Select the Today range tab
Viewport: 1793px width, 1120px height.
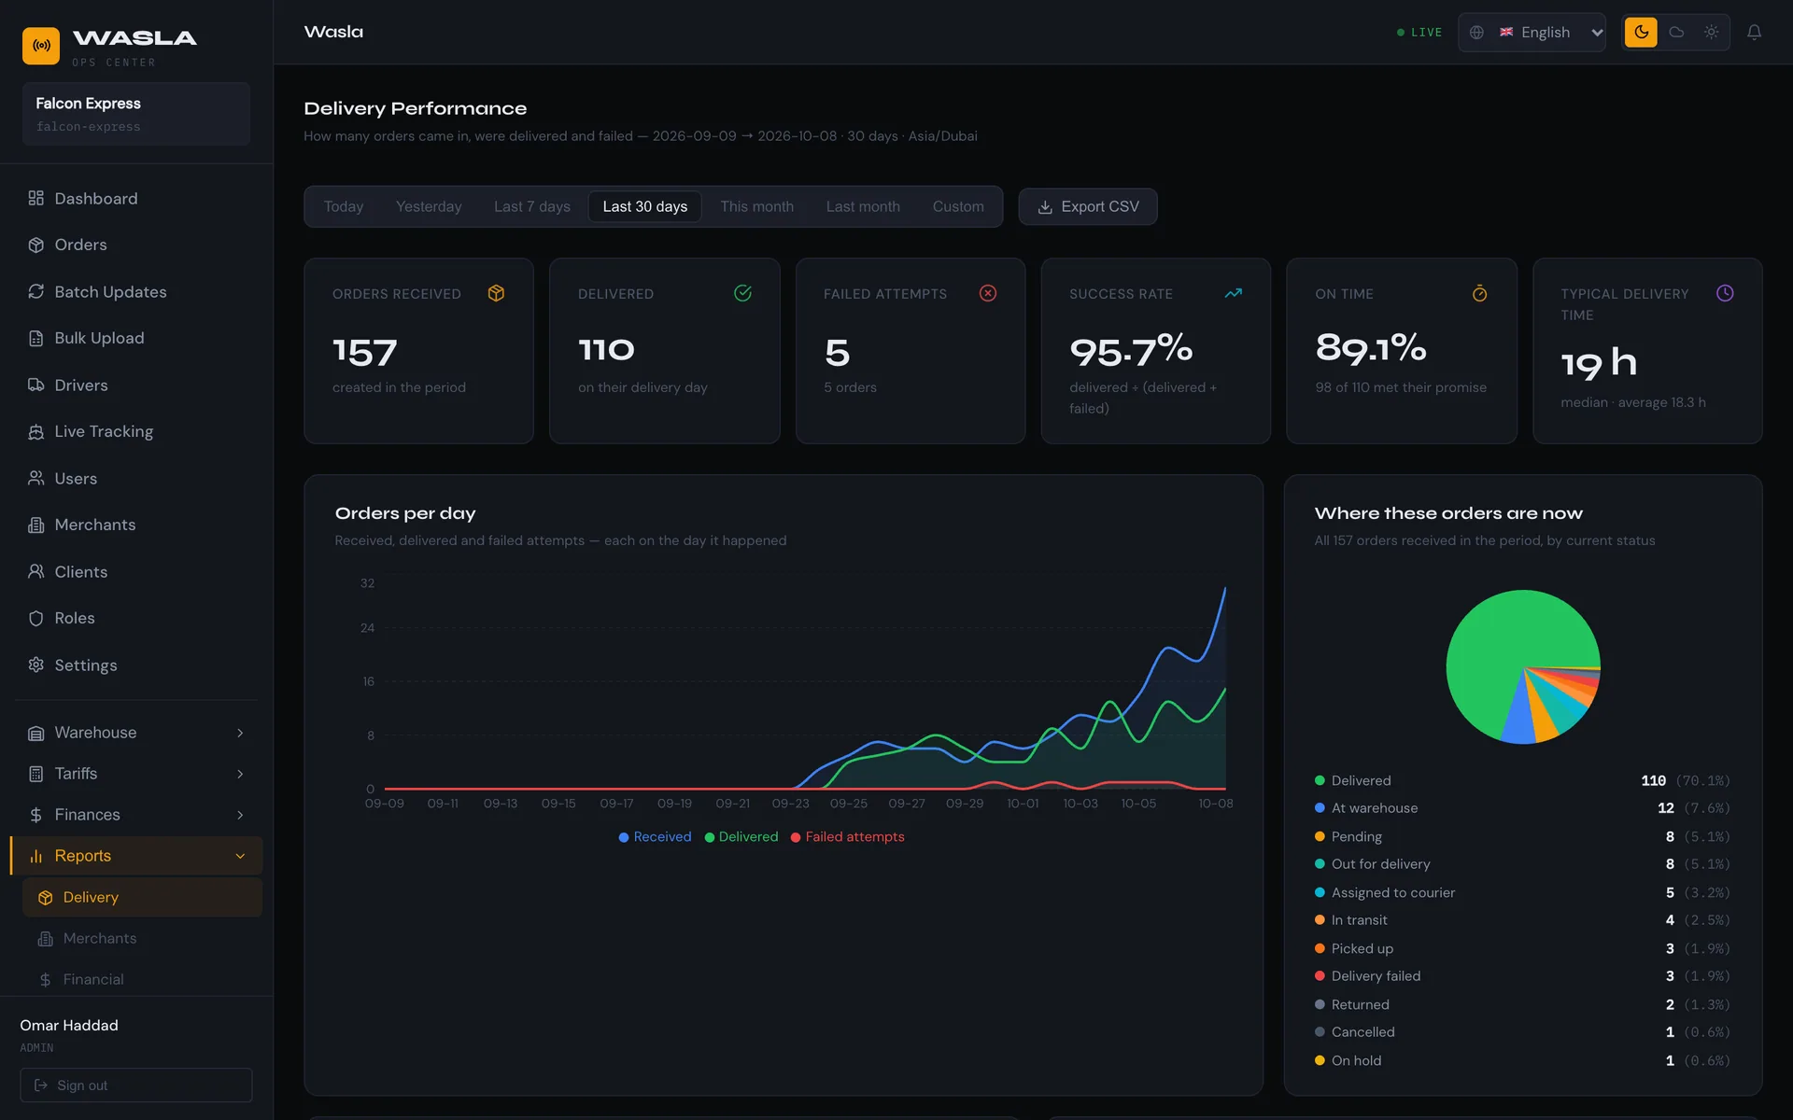click(x=344, y=206)
